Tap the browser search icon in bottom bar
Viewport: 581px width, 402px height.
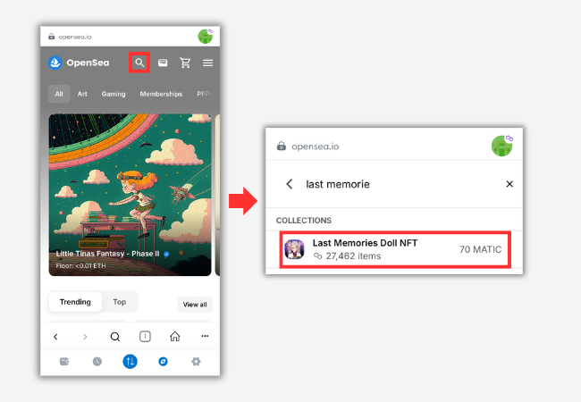point(115,337)
